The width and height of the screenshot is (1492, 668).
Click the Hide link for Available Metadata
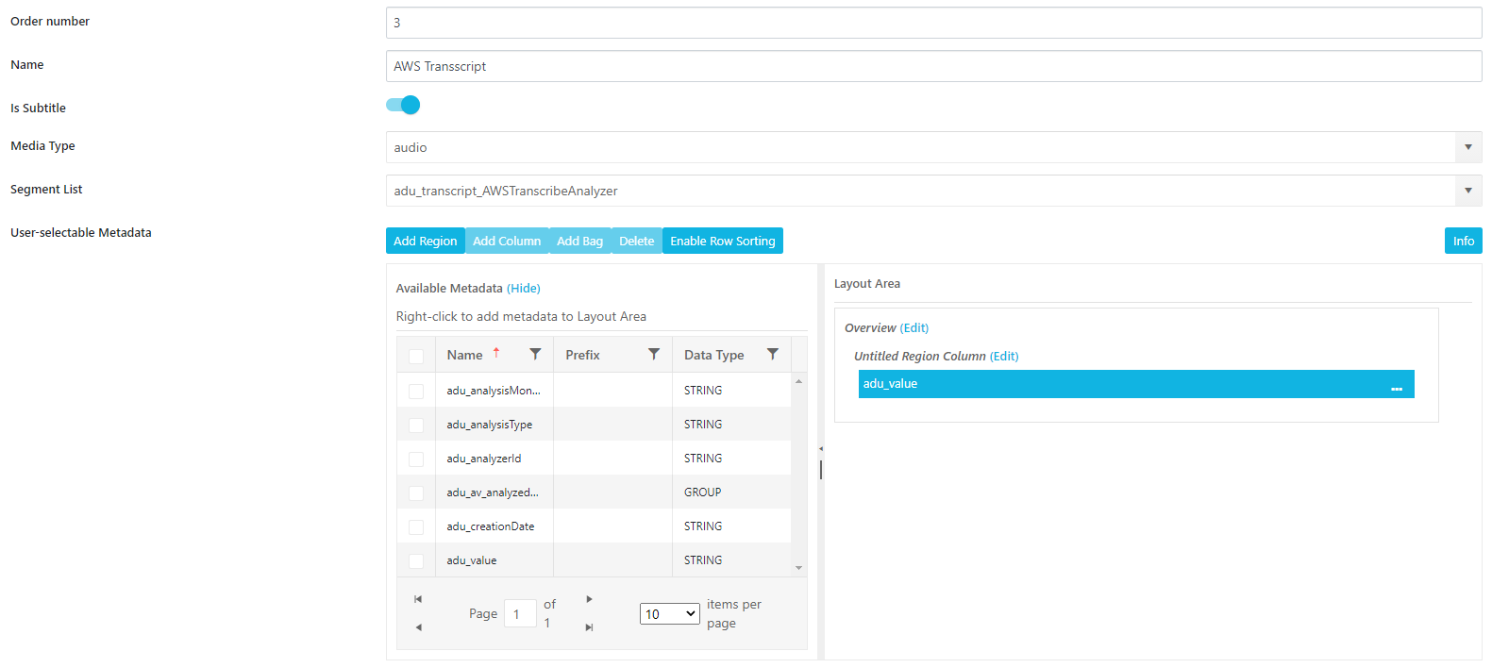click(x=524, y=289)
